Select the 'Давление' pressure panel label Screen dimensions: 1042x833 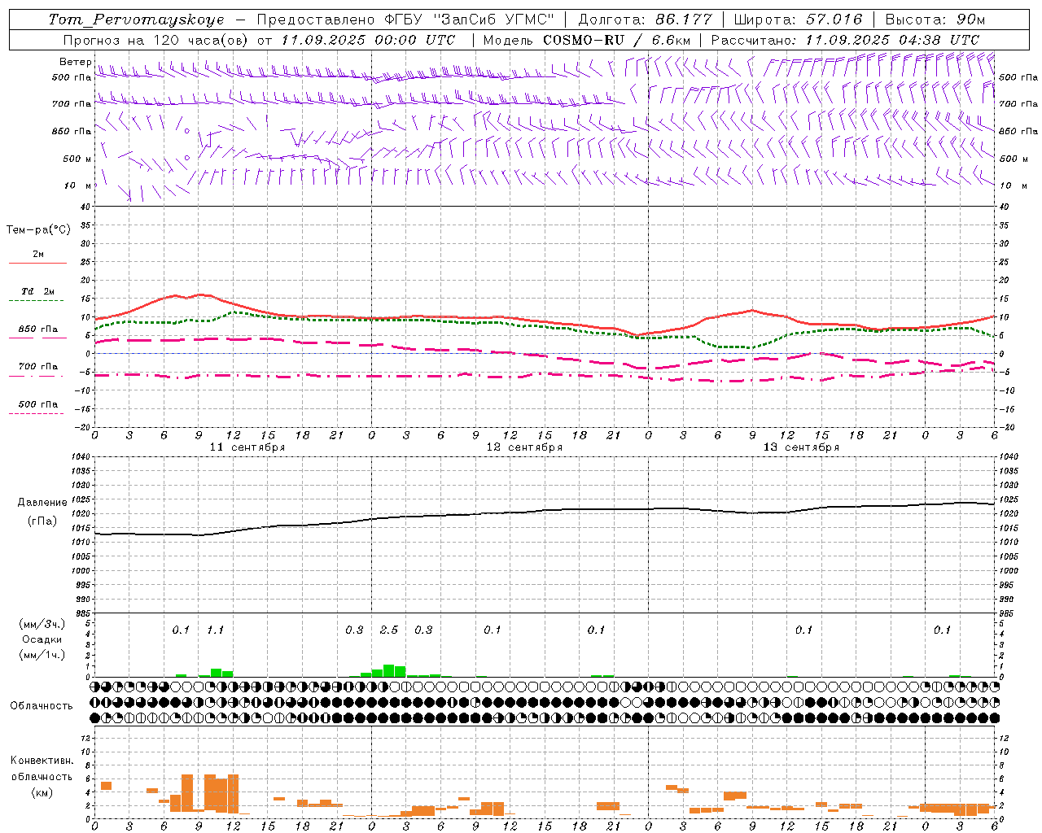(x=42, y=503)
